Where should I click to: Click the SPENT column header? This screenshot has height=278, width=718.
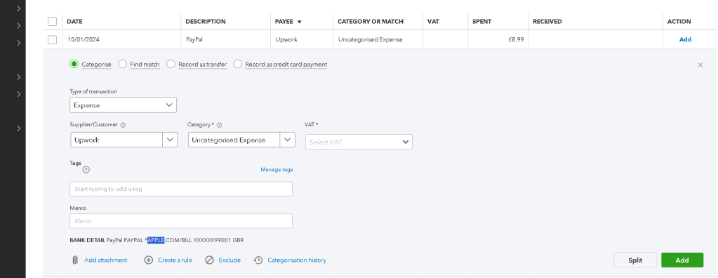point(481,22)
